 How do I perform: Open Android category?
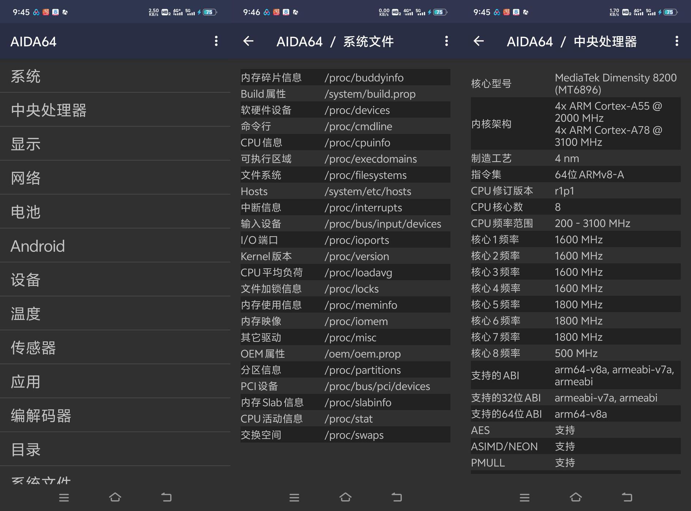[x=115, y=246]
